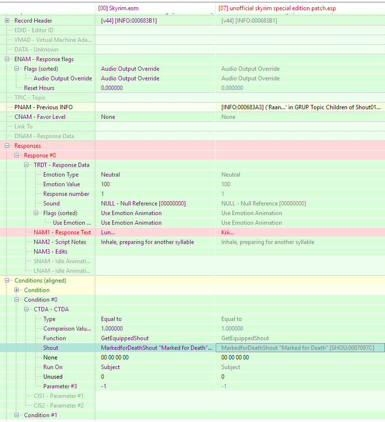
Task: Select the [00] Skyrim.esm column header
Action: pos(155,8)
